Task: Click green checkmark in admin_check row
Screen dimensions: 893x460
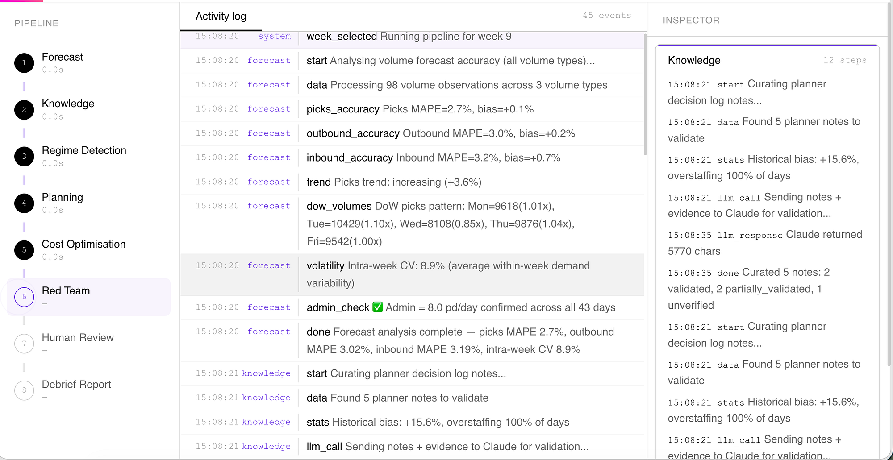Action: coord(378,307)
